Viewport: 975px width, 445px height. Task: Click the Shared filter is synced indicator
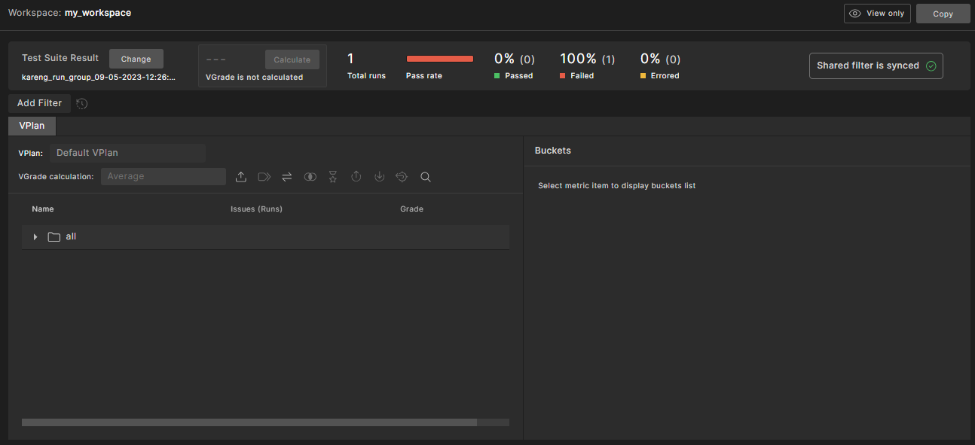point(876,66)
